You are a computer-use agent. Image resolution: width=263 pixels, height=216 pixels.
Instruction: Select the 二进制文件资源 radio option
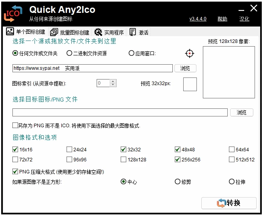point(69,53)
